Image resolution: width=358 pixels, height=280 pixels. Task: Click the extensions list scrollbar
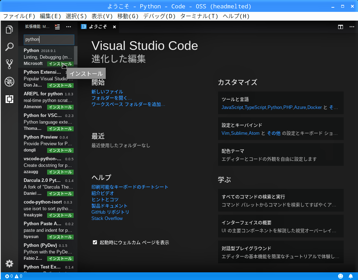(76, 56)
